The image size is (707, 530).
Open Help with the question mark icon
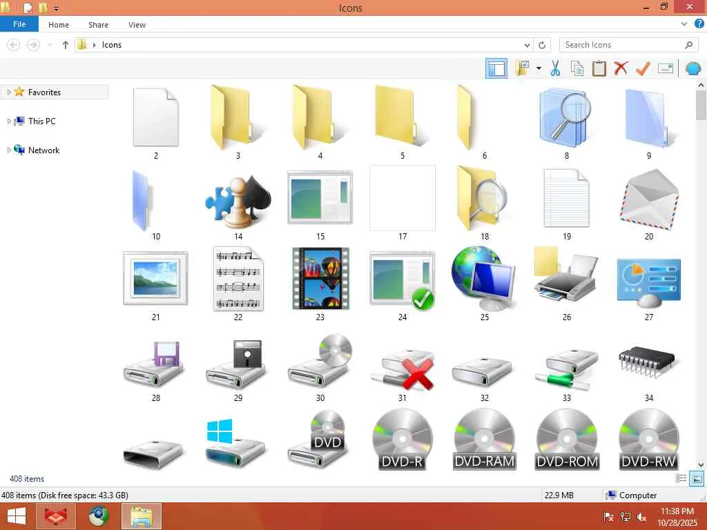[699, 24]
